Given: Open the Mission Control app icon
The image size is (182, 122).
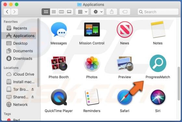Looking at the screenshot, I should click(x=92, y=30).
